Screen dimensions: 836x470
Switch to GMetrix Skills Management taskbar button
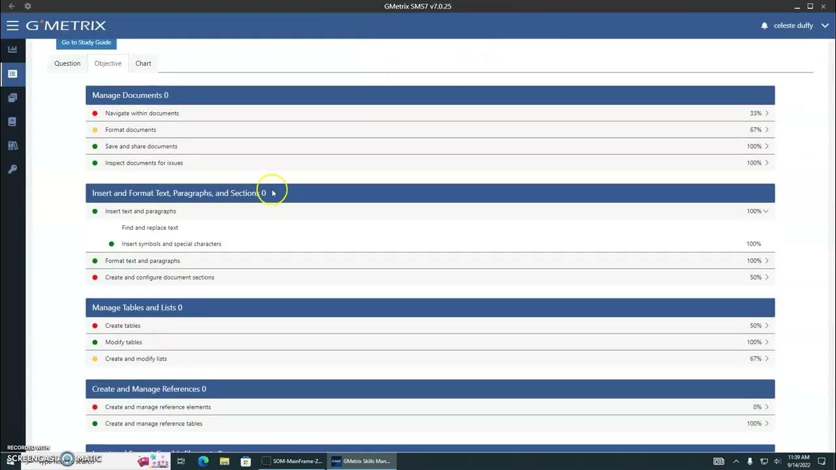361,461
